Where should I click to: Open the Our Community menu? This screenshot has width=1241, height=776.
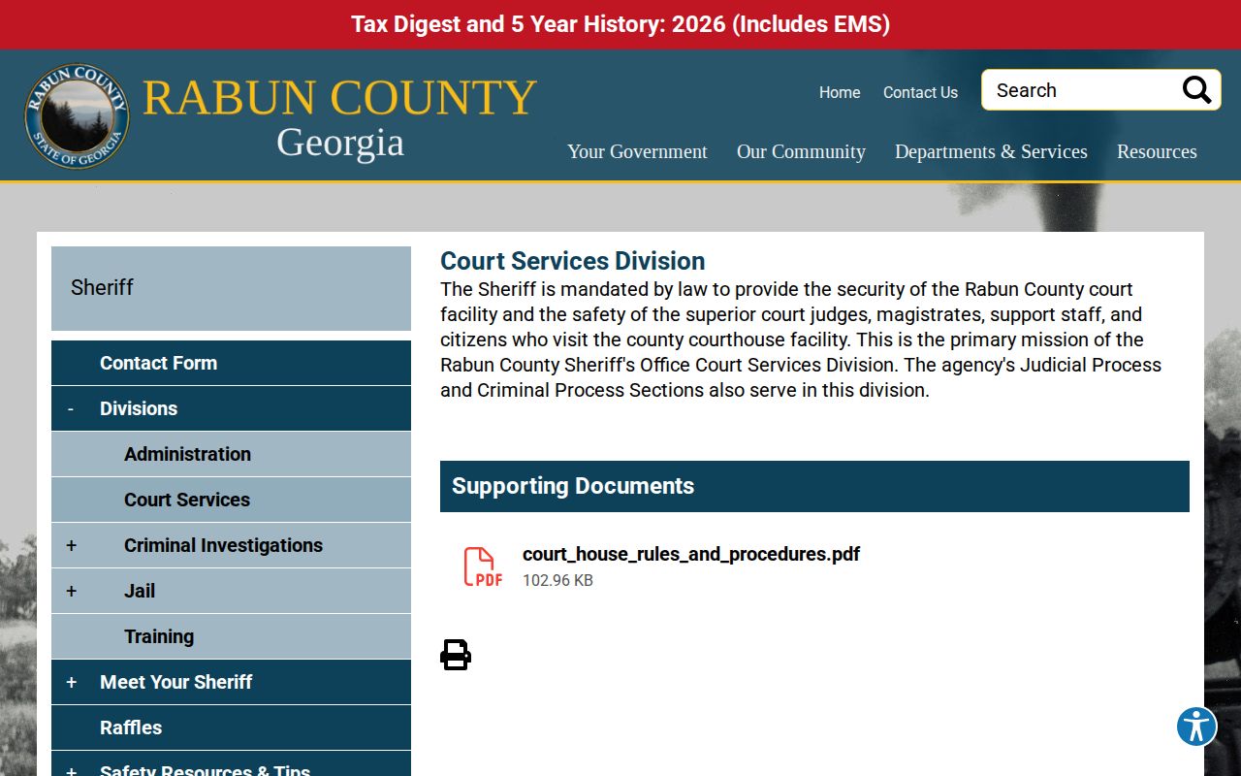coord(801,151)
